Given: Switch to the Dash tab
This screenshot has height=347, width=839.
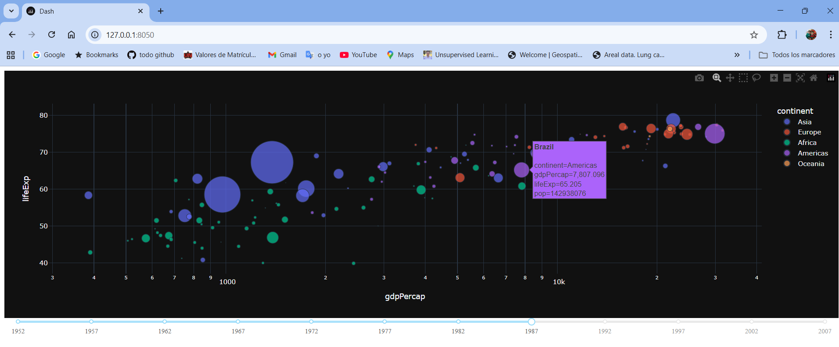Looking at the screenshot, I should (x=85, y=11).
